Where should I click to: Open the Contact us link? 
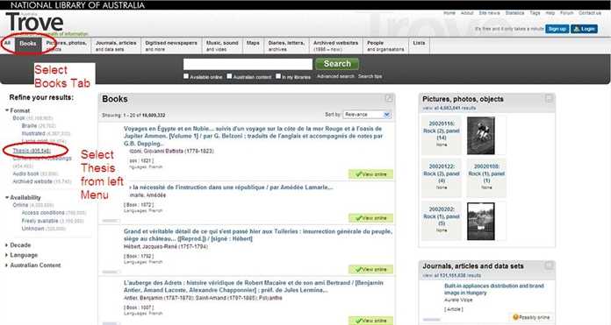pyautogui.click(x=590, y=13)
